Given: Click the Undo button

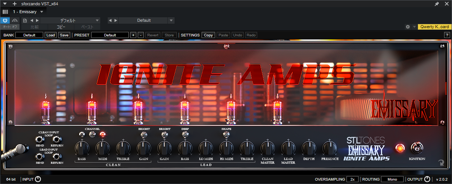Looking at the screenshot, I should click(x=238, y=35).
